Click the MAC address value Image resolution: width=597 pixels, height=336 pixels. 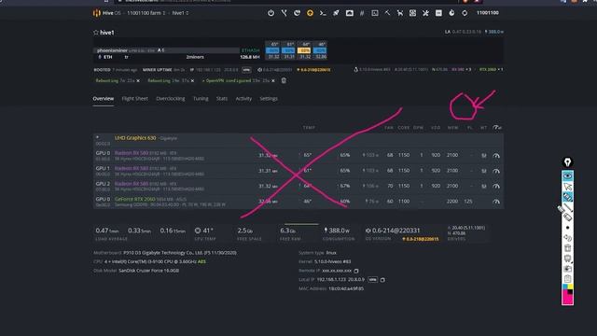pyautogui.click(x=346, y=288)
